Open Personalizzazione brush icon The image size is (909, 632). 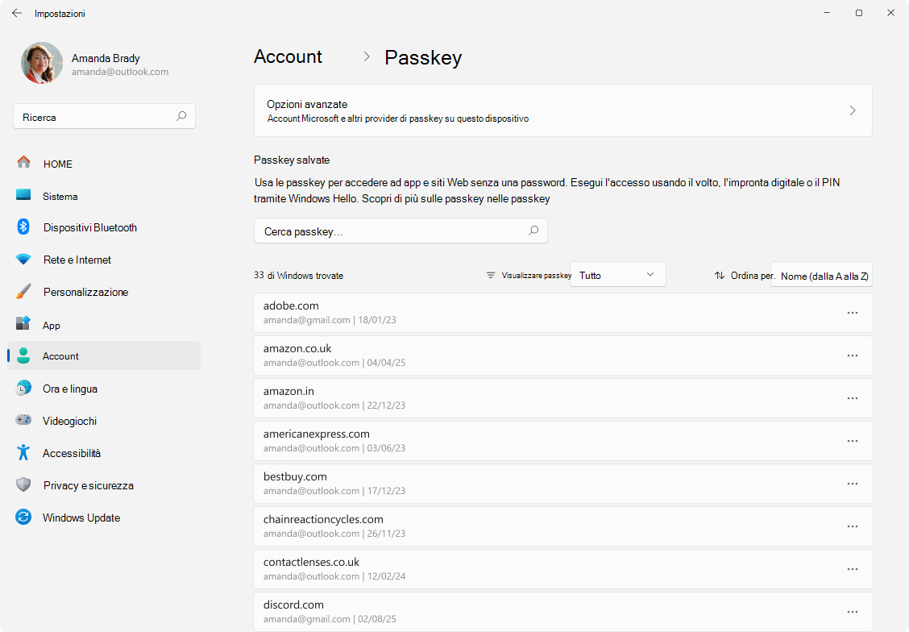pyautogui.click(x=23, y=291)
